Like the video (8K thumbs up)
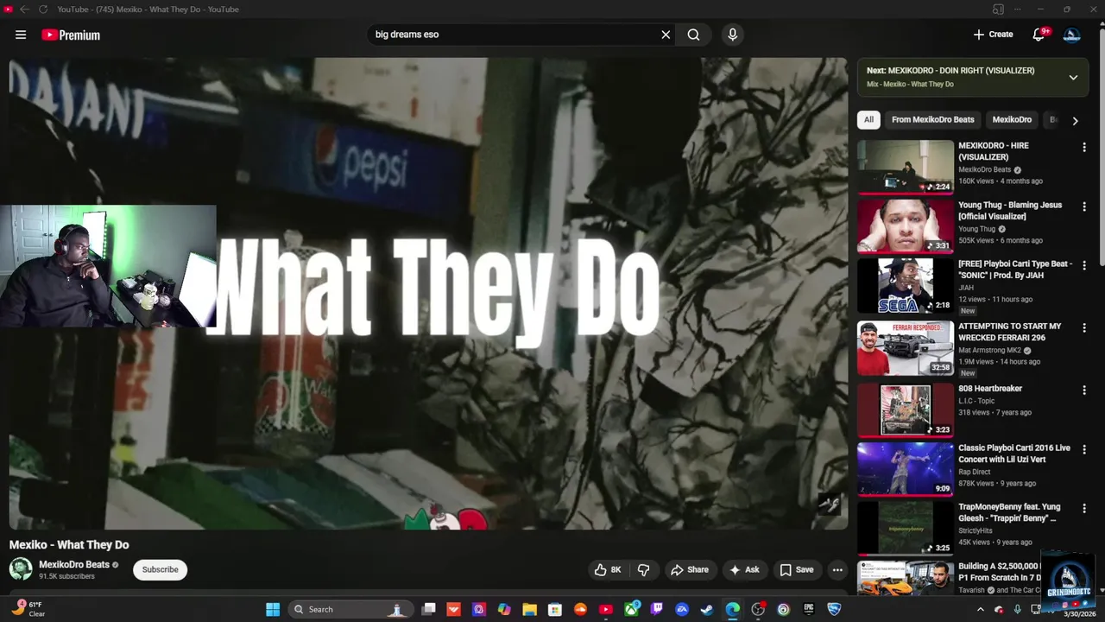The width and height of the screenshot is (1105, 622). [x=608, y=569]
